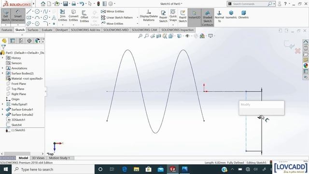Image resolution: width=309 pixels, height=174 pixels.
Task: Click Repair Sketch tool
Action: coord(163,16)
